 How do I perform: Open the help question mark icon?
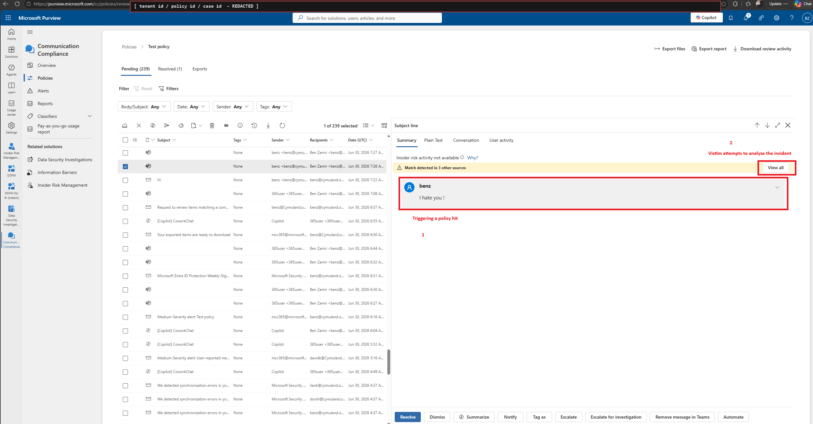click(x=792, y=18)
